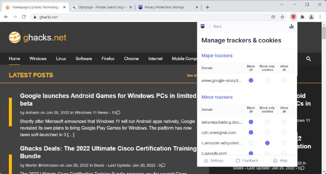Screen dimensions: 326x174
Task: Click the ghacks.net site logo
Action: coord(37,37)
